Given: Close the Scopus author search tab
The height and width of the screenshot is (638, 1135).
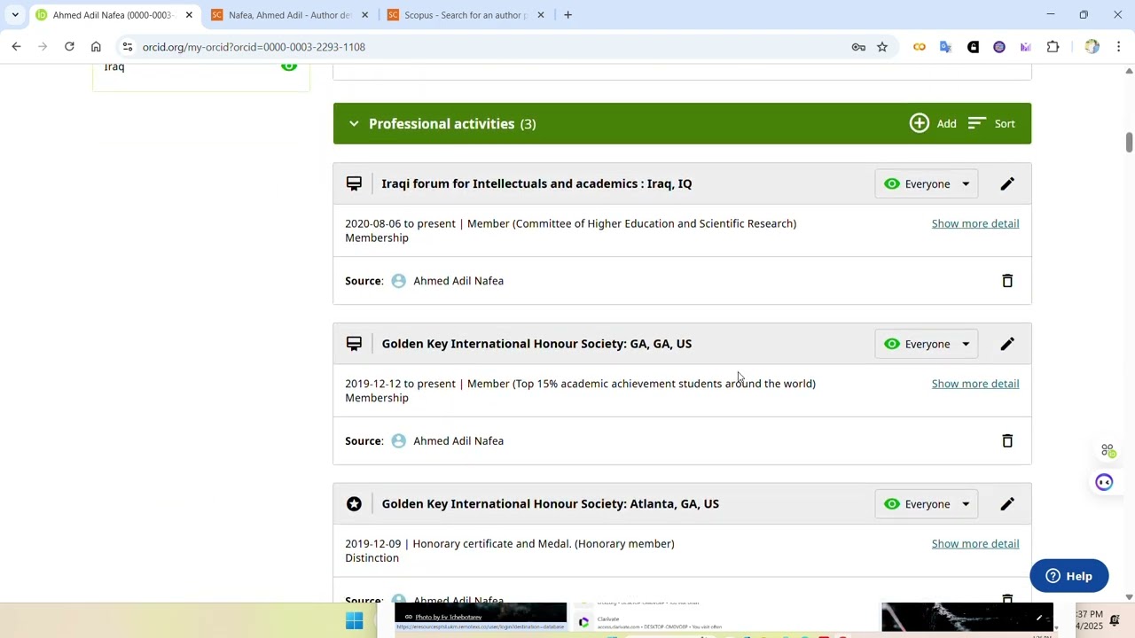Looking at the screenshot, I should (x=540, y=15).
